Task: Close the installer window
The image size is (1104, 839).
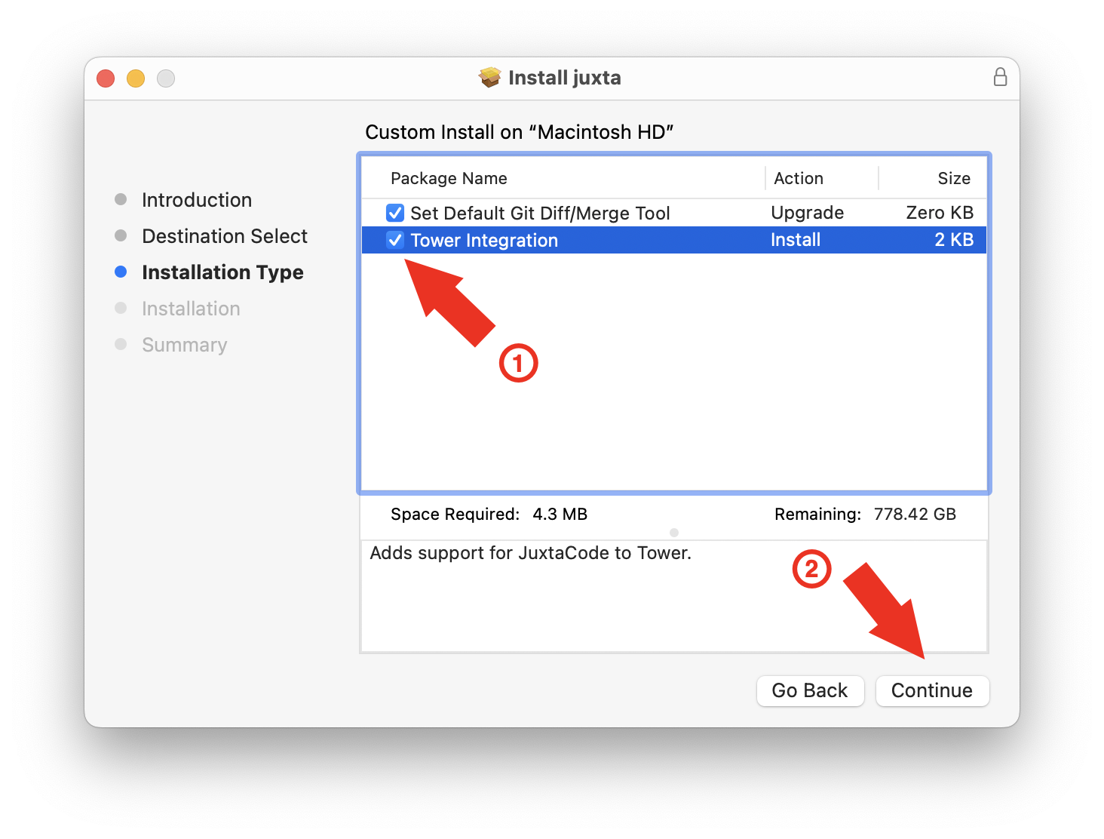Action: click(x=106, y=78)
